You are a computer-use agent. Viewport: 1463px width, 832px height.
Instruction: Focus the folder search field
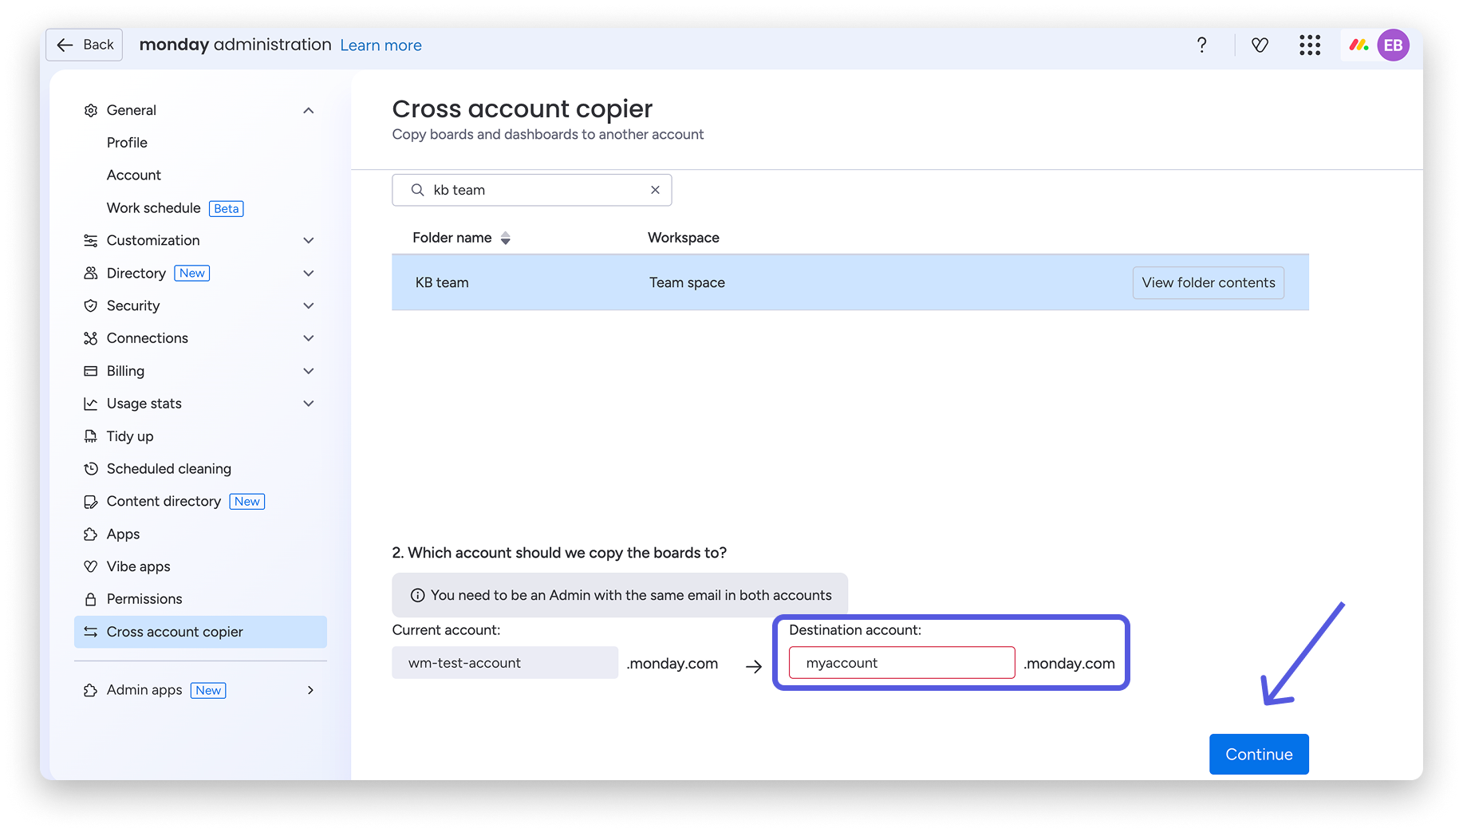[x=531, y=190]
